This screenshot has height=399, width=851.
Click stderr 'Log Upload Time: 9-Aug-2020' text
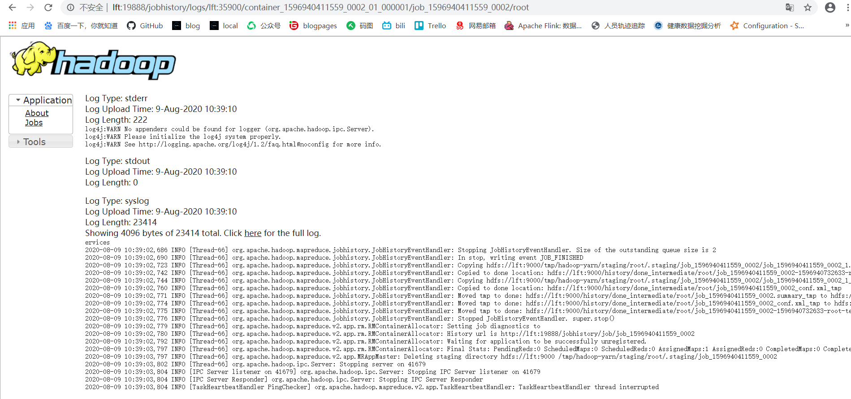pyautogui.click(x=161, y=109)
